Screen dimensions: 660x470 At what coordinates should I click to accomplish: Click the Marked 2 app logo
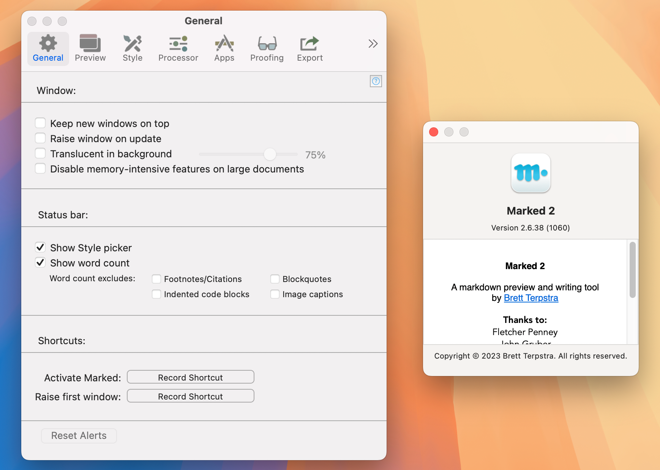531,173
